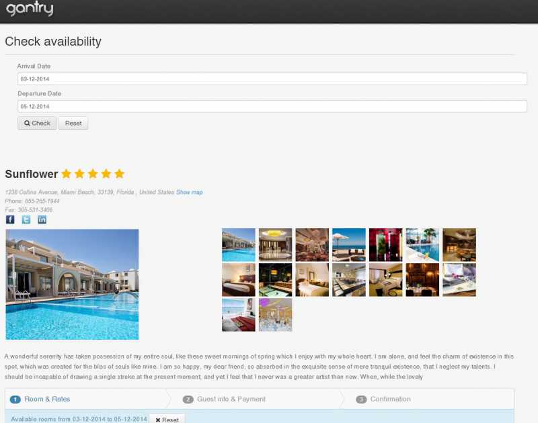This screenshot has height=423, width=538.
Task: Open the hotel's Twitter icon
Action: (26, 220)
